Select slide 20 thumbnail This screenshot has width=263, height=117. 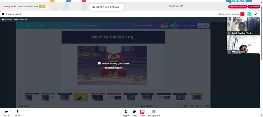164,97
